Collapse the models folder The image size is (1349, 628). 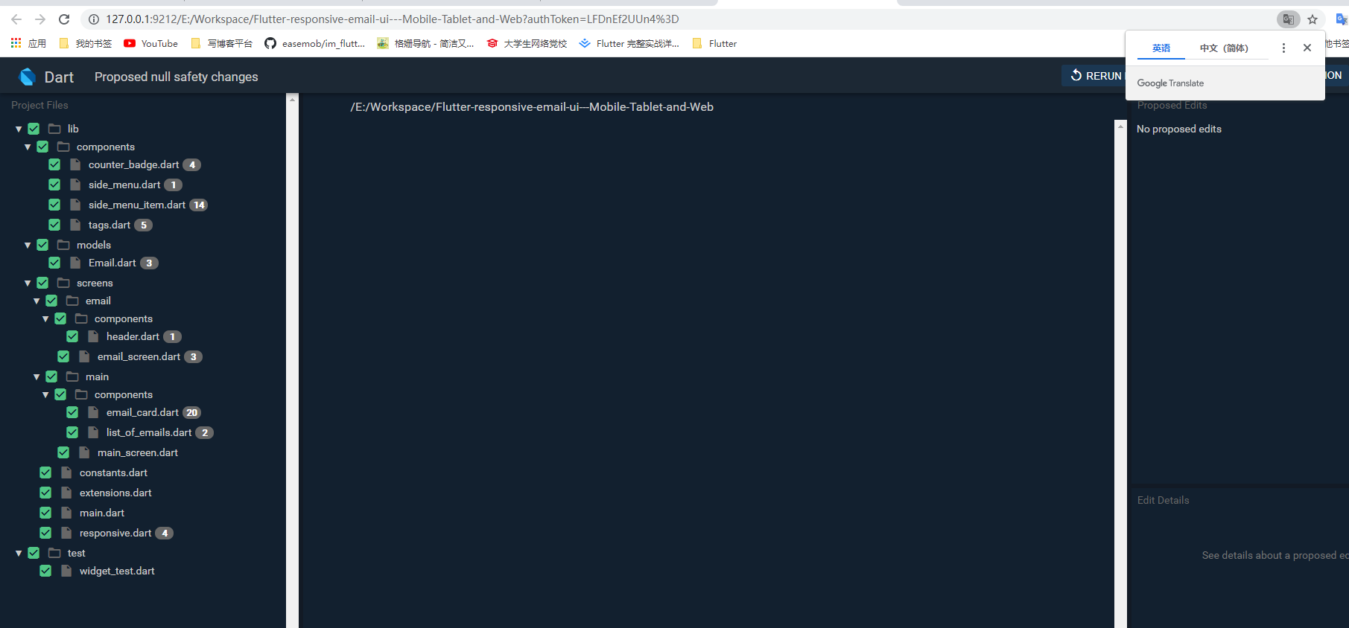click(28, 245)
